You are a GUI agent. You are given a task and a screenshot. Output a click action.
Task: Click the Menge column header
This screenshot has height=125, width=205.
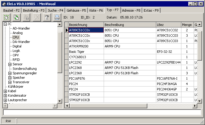tap(187, 25)
